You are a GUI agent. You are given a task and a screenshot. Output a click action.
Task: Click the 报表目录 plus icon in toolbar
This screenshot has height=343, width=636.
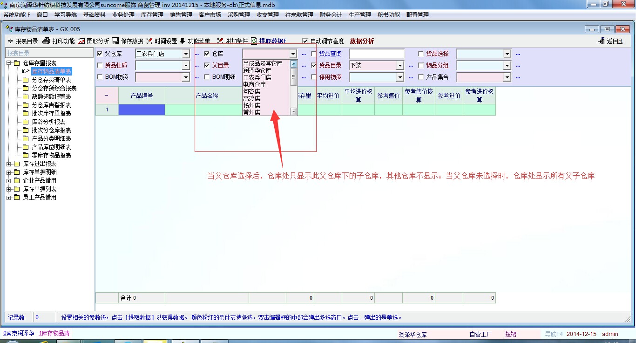pyautogui.click(x=10, y=41)
